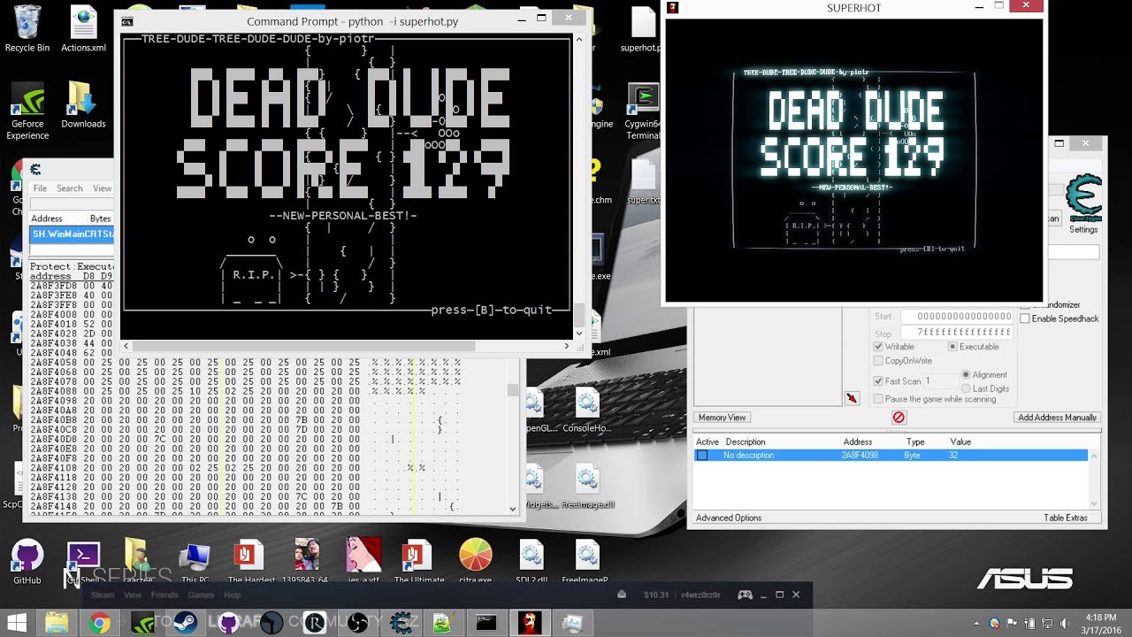Viewport: 1132px width, 637px height.
Task: Click the Start address input field
Action: click(x=956, y=316)
